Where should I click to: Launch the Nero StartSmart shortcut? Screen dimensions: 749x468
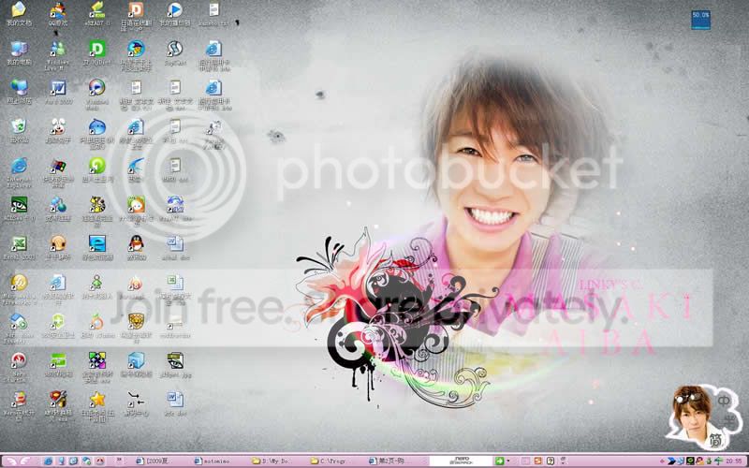(x=18, y=359)
